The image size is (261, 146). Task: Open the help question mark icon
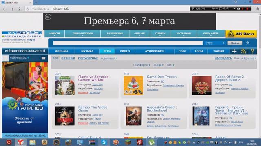[252, 51]
